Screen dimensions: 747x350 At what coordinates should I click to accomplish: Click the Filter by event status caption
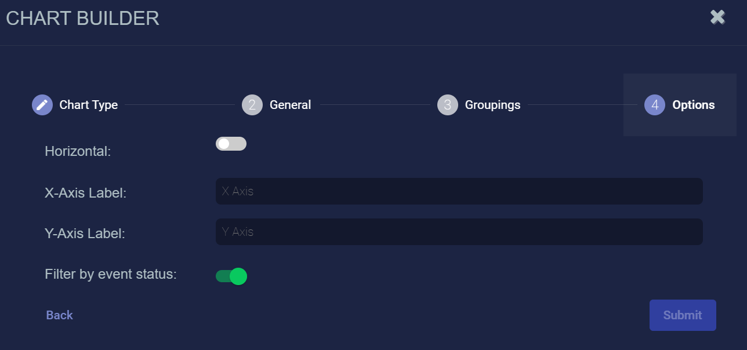[x=110, y=274]
